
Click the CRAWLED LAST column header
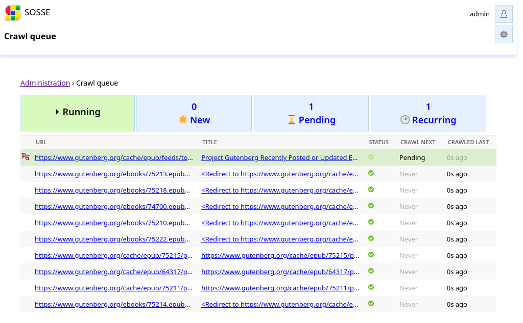pyautogui.click(x=468, y=142)
